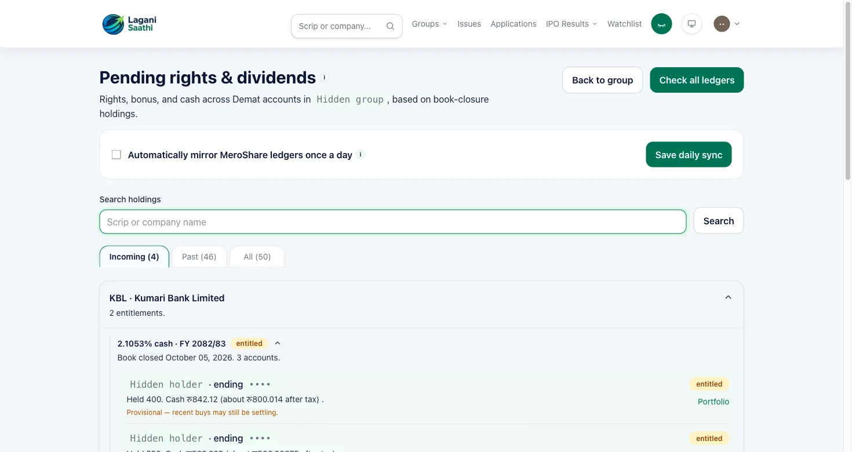This screenshot has width=852, height=452.
Task: Open the user avatar menu
Action: point(722,24)
